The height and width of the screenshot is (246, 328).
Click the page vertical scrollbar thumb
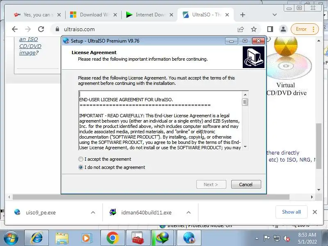tap(319, 146)
